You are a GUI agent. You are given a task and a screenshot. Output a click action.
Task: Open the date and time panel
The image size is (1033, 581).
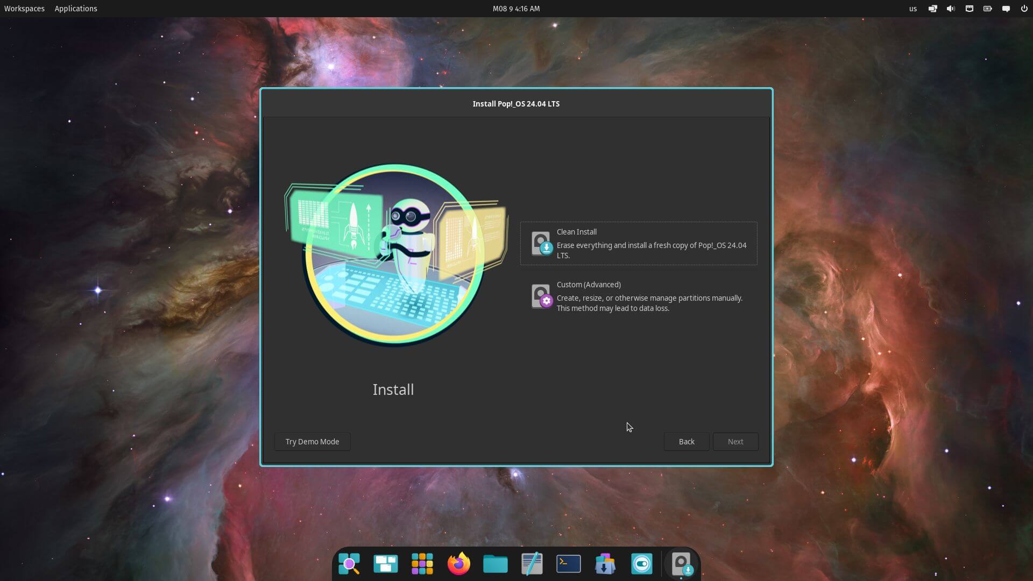pyautogui.click(x=516, y=9)
